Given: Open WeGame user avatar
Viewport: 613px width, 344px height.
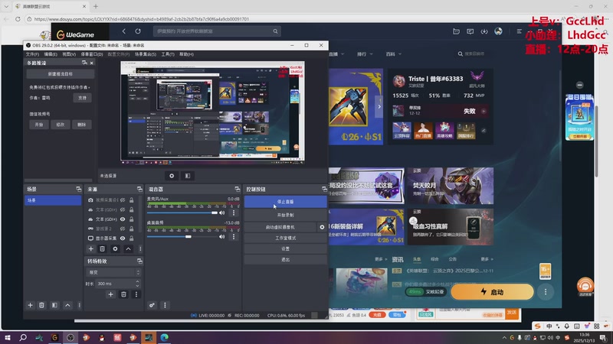Looking at the screenshot, I should tap(498, 31).
